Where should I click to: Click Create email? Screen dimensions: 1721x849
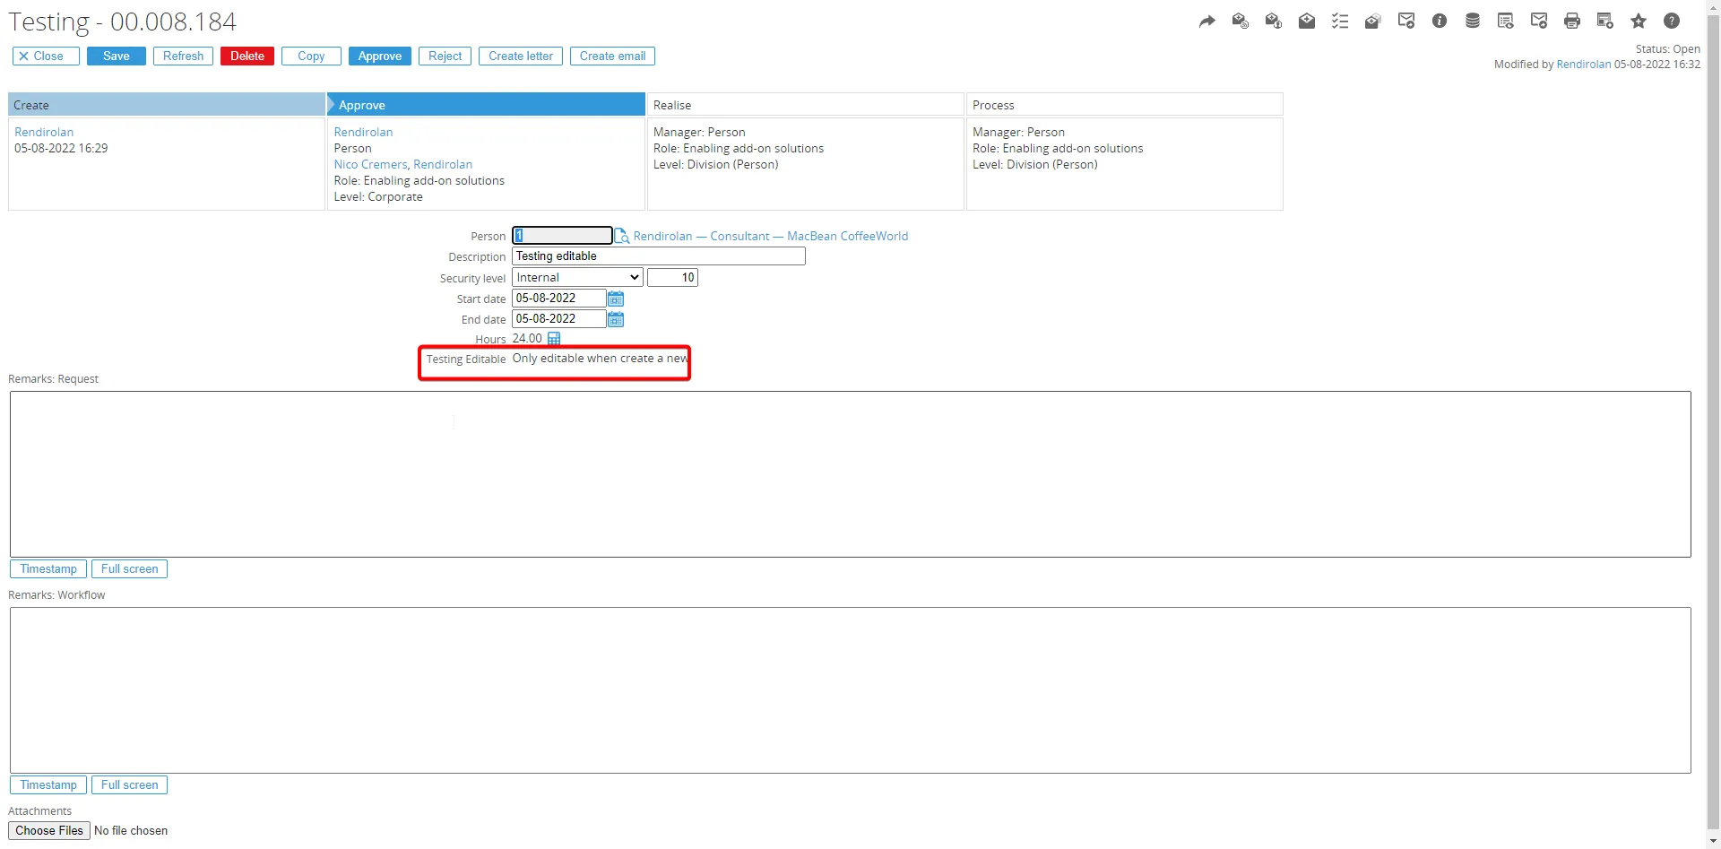pyautogui.click(x=612, y=56)
